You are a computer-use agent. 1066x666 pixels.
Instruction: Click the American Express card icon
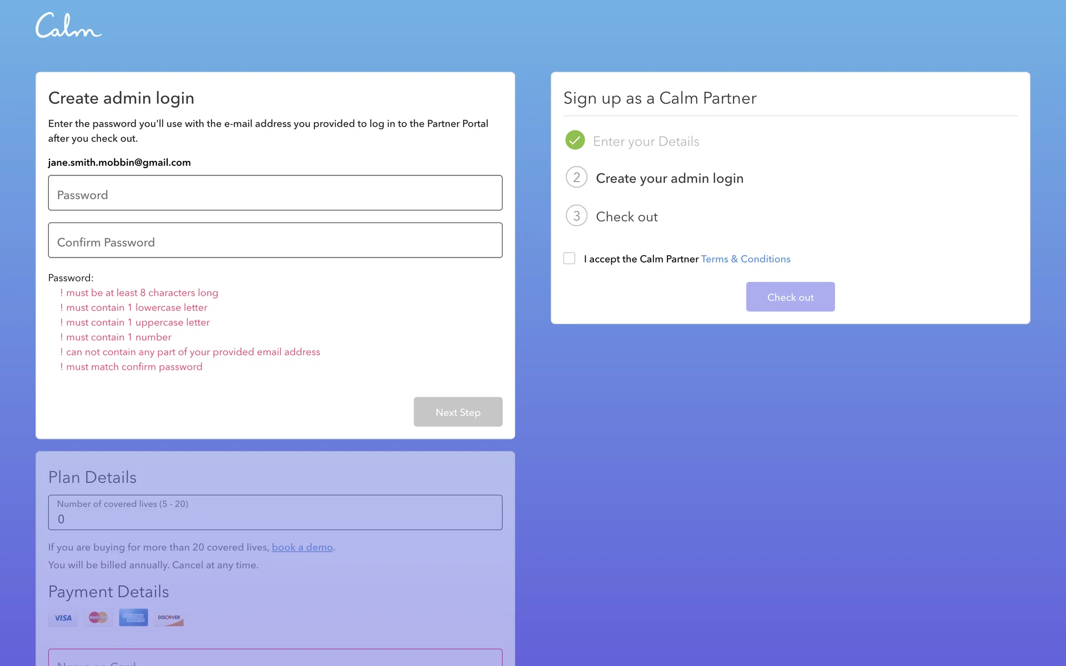point(133,618)
